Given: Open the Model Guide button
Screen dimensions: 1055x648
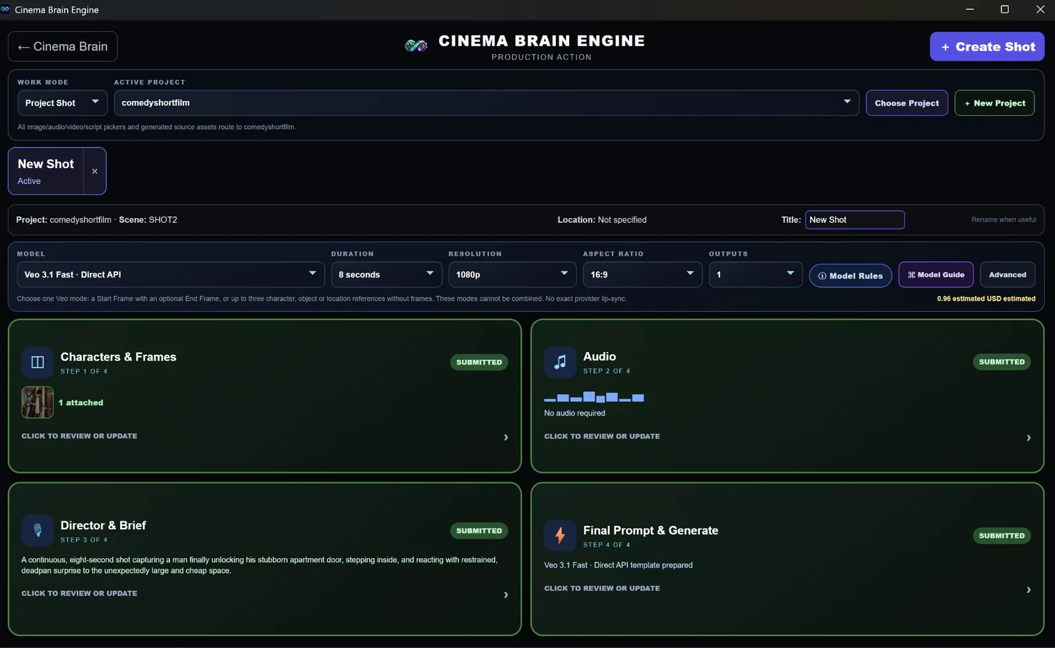Looking at the screenshot, I should coord(936,275).
